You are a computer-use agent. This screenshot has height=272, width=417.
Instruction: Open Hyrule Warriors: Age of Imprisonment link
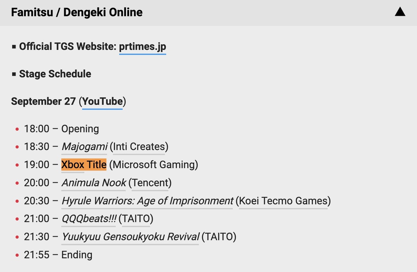click(x=147, y=201)
